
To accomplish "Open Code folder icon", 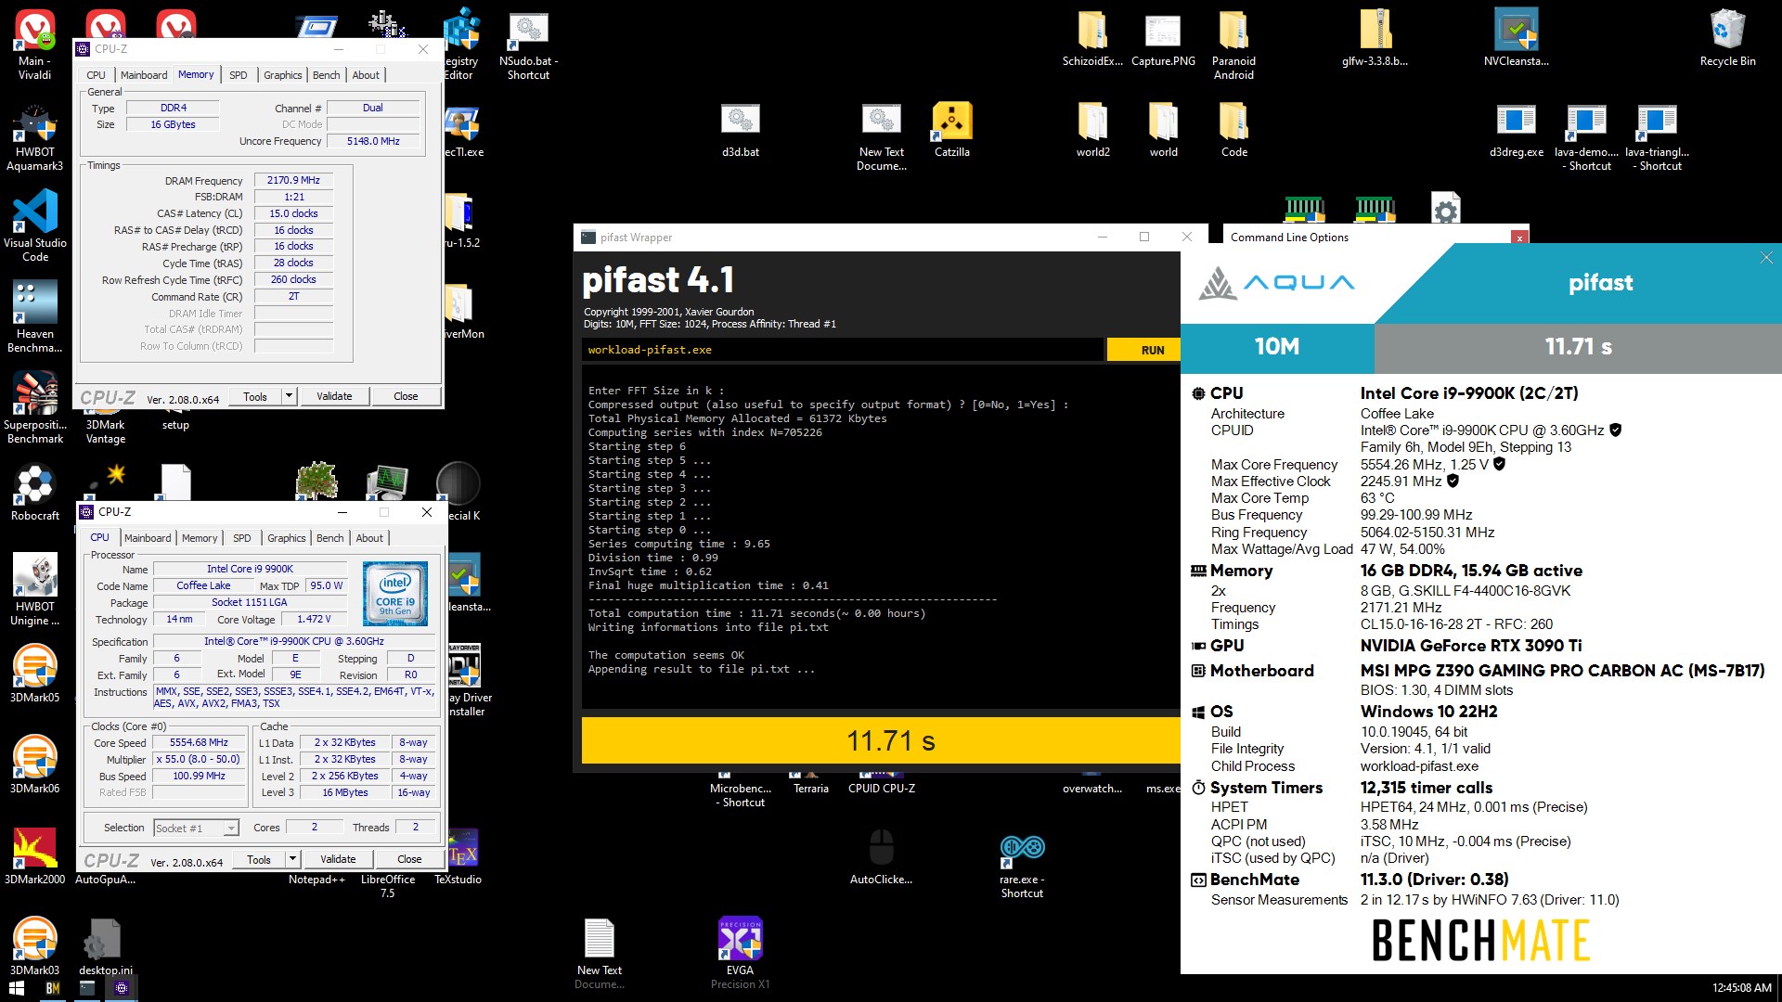I will pos(1234,129).
